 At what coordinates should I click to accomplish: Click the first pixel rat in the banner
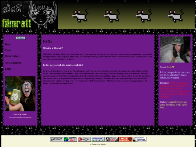(80, 16)
